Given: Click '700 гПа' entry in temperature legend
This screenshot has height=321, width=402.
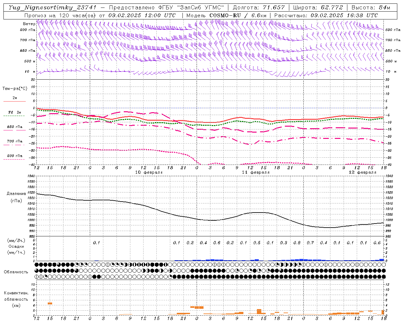Looking at the screenshot, I should [15, 141].
